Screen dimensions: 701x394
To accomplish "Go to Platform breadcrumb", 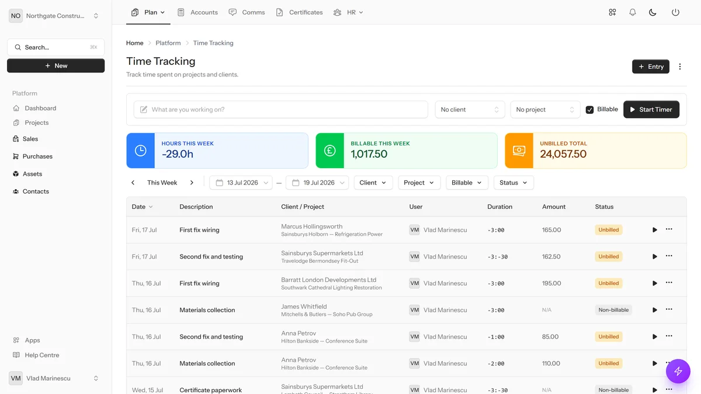I will click(x=168, y=43).
